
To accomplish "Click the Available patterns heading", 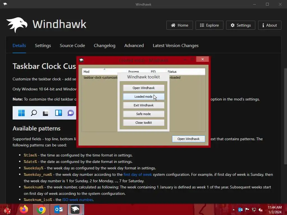I will [x=36, y=128].
